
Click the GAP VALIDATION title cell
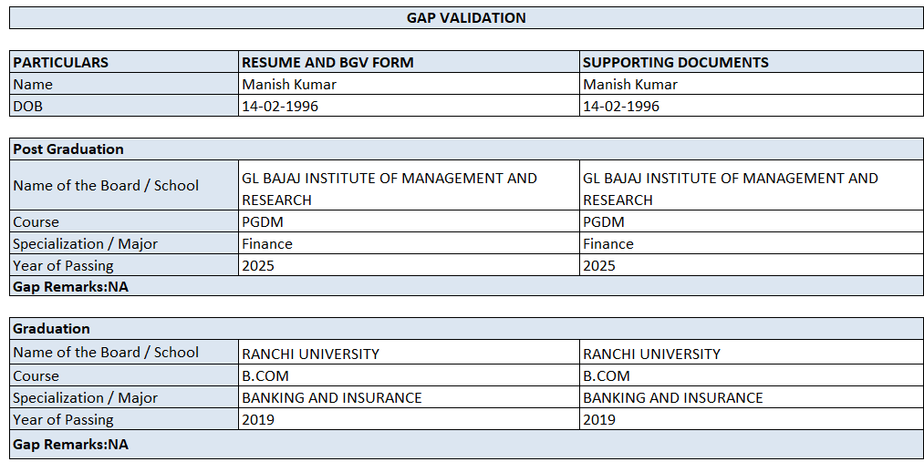tap(466, 17)
